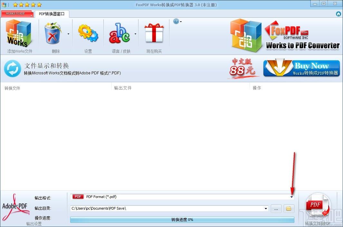Viewport: 343px width, 227px height.
Task: Click the 操作进度 label
Action: [43, 218]
